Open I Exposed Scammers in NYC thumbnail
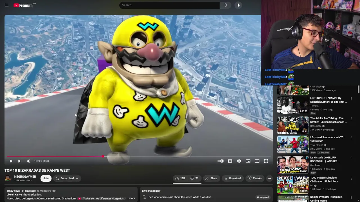 coord(293,144)
